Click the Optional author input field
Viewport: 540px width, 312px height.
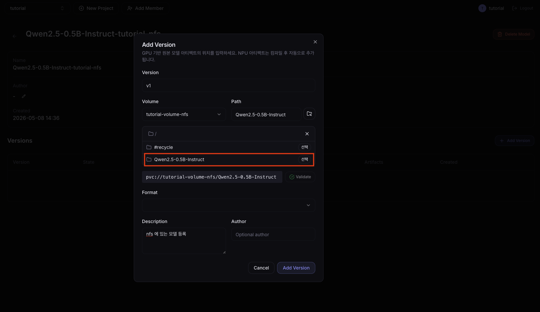coord(273,234)
